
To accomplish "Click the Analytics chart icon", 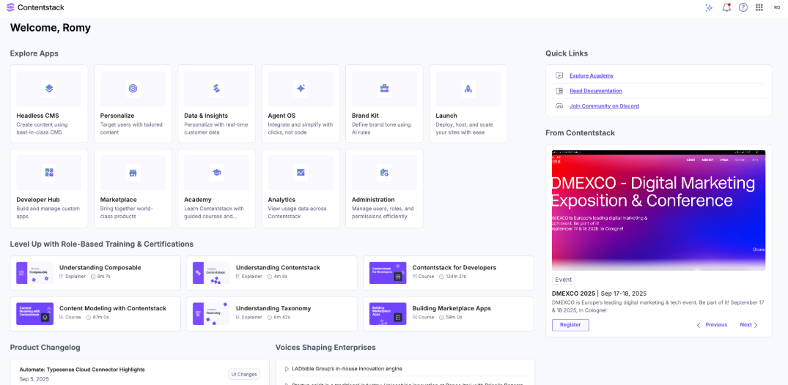I will (x=301, y=173).
